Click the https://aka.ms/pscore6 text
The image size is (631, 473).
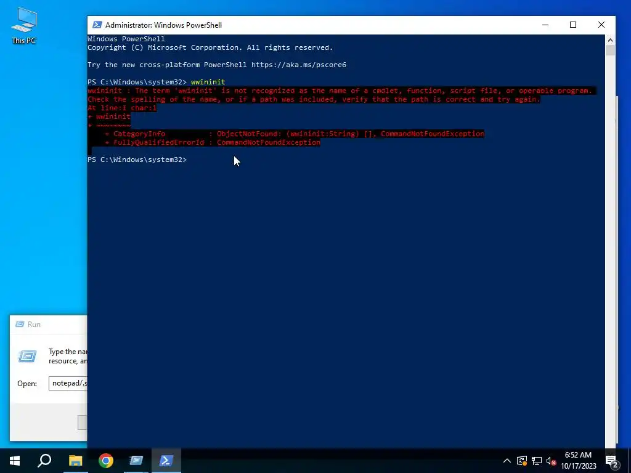coord(299,65)
